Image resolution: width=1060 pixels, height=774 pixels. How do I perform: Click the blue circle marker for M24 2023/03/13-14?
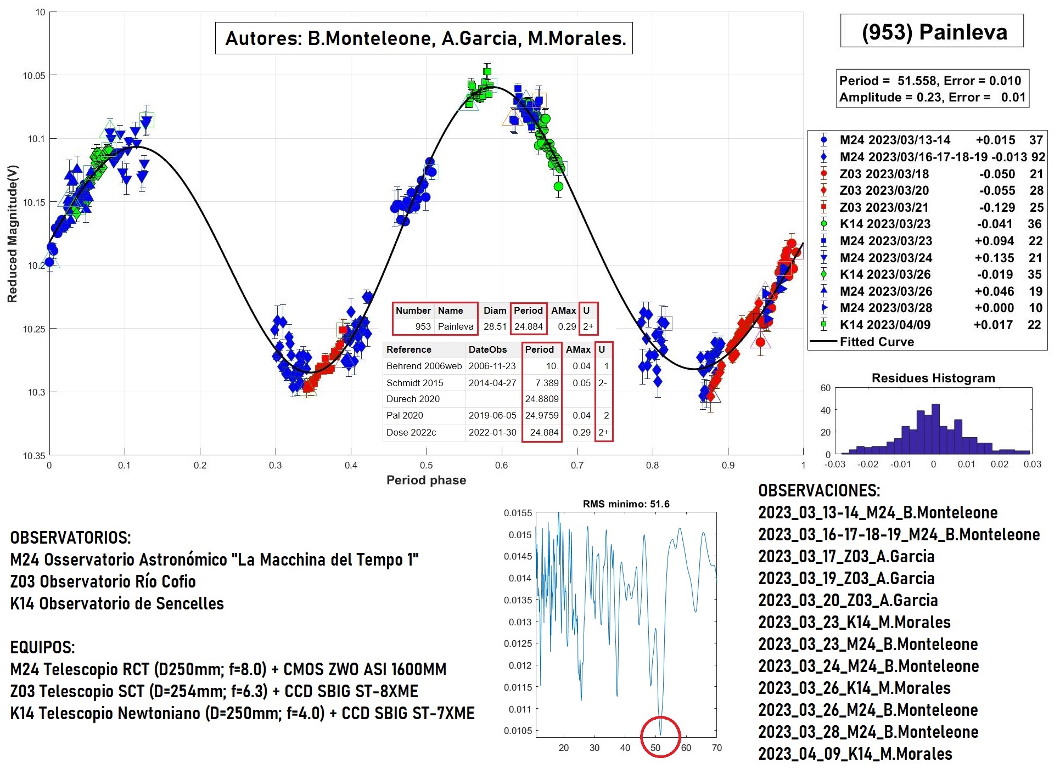(x=823, y=140)
